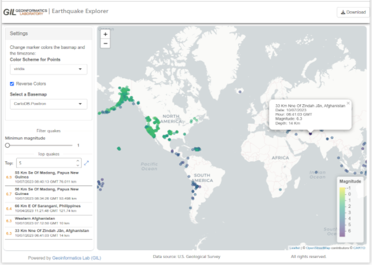Open the Color Scheme for Points dropdown
This screenshot has height=265, width=372.
click(x=48, y=70)
